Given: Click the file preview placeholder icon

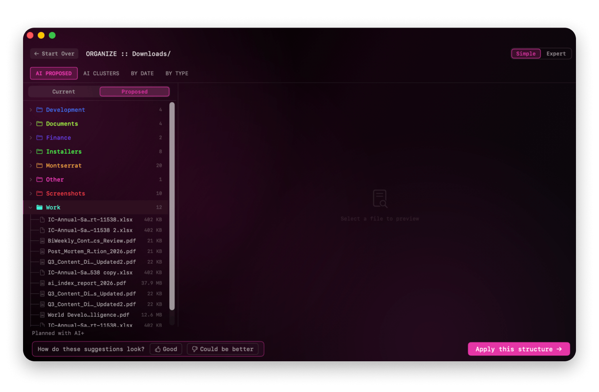Looking at the screenshot, I should click(x=380, y=199).
